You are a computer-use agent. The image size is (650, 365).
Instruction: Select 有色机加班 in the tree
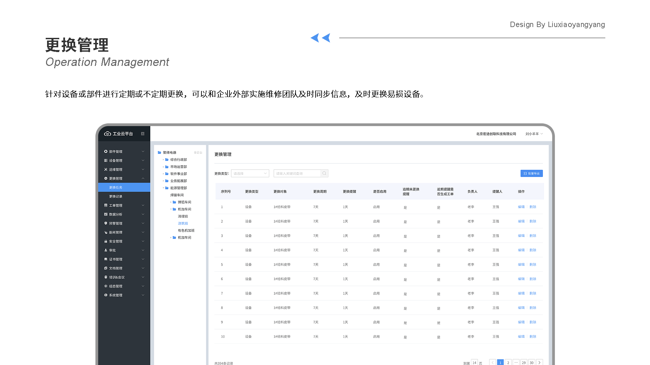click(x=186, y=230)
